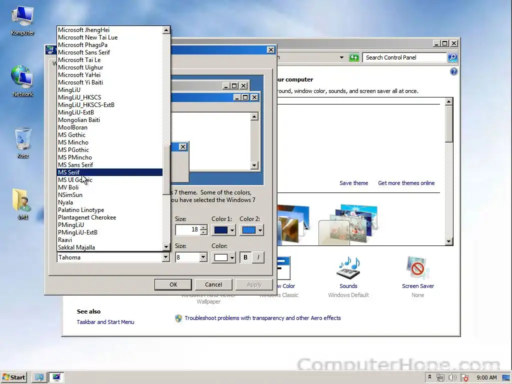512x384 pixels.
Task: Open the VM1 user folder icon
Action: pos(22,204)
